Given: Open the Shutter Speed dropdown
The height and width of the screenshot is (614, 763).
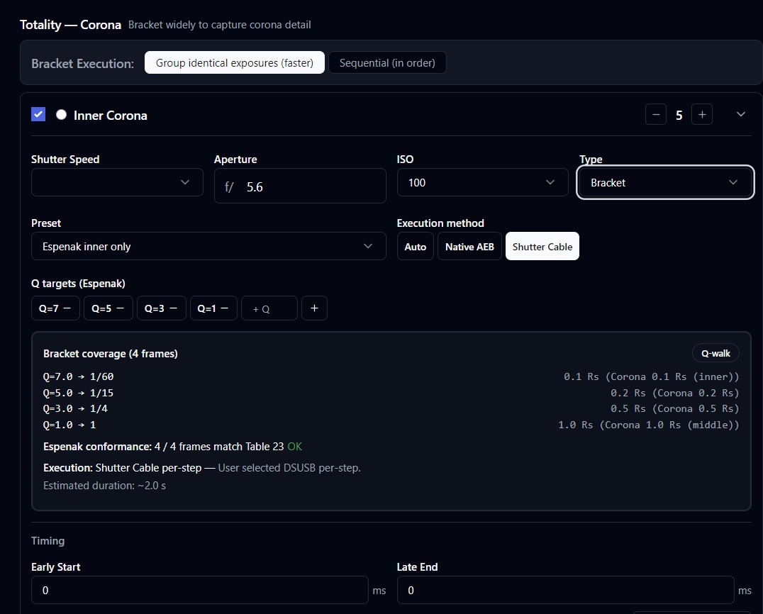Looking at the screenshot, I should coord(117,182).
